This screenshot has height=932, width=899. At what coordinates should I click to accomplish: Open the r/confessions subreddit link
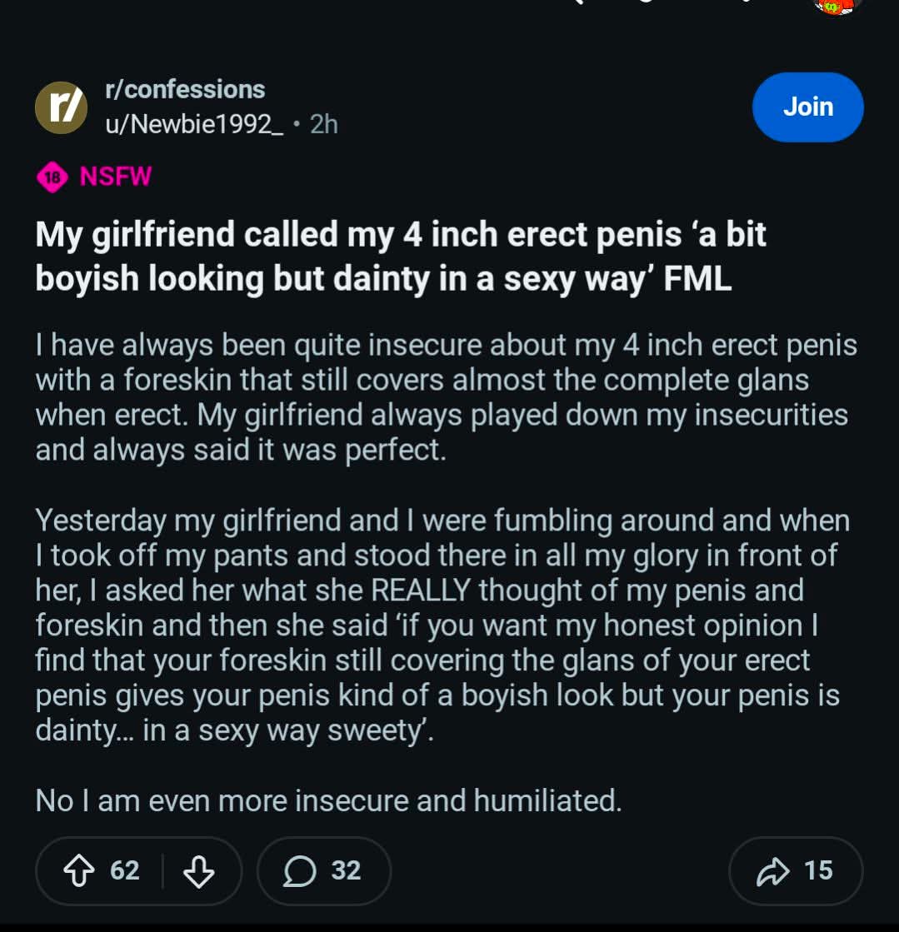tap(184, 89)
